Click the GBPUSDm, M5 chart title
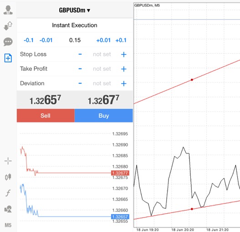The width and height of the screenshot is (240, 232). coord(147,5)
